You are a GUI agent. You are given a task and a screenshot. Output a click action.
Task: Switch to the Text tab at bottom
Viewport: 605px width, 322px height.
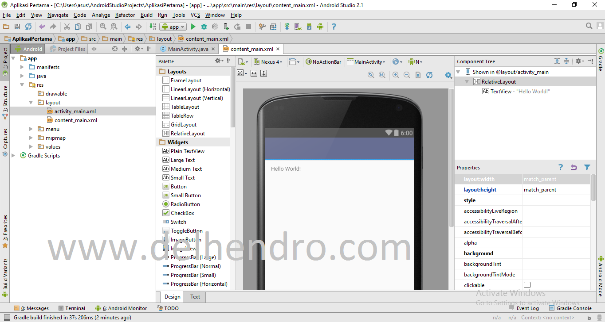(195, 297)
